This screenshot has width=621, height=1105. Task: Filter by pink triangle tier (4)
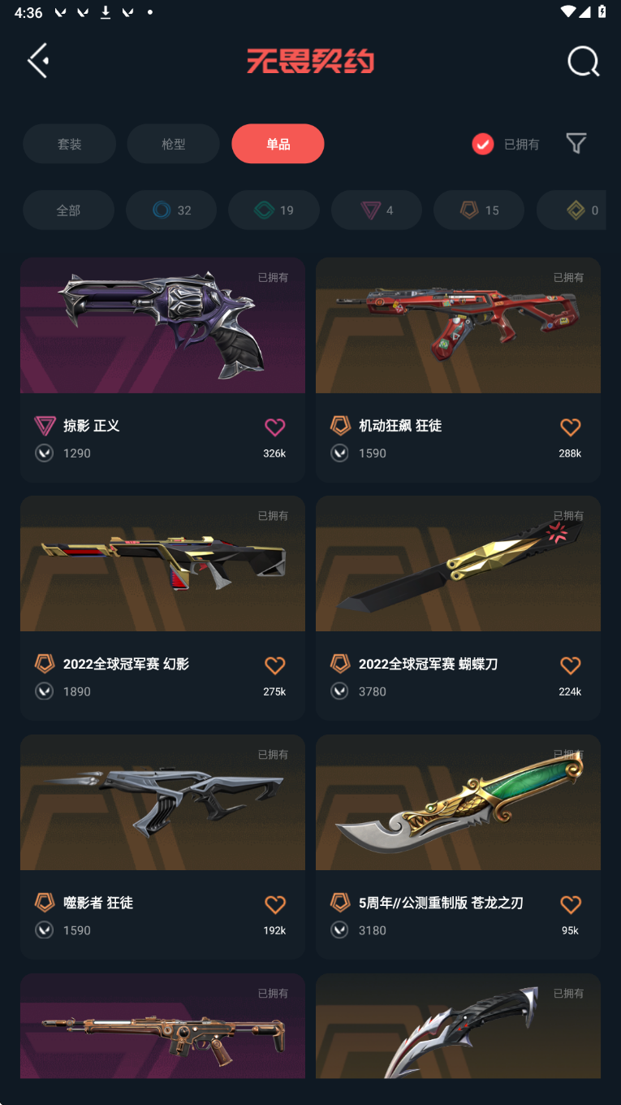click(x=377, y=210)
